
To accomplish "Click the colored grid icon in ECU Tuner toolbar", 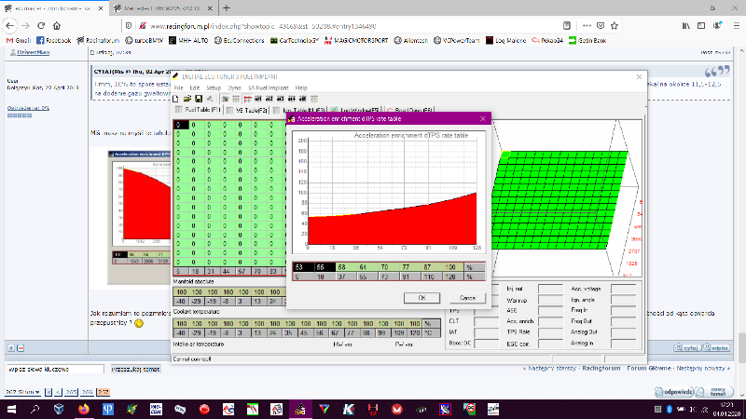I will pos(225,99).
